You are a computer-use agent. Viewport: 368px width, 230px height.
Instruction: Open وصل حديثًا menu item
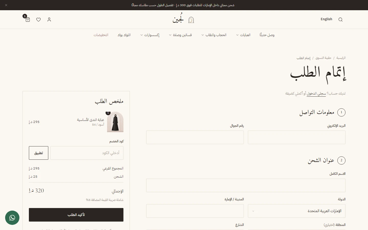pos(267,35)
